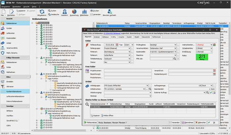Switch to the Ursache tab
The image size is (231, 135).
pyautogui.click(x=120, y=38)
